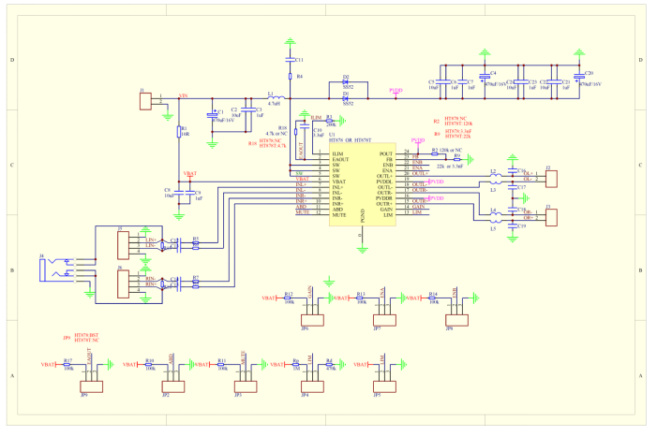Select the U1 HT878 amplifier chip body

click(363, 184)
